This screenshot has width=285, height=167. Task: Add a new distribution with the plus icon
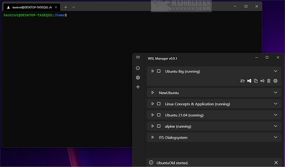pyautogui.click(x=138, y=87)
